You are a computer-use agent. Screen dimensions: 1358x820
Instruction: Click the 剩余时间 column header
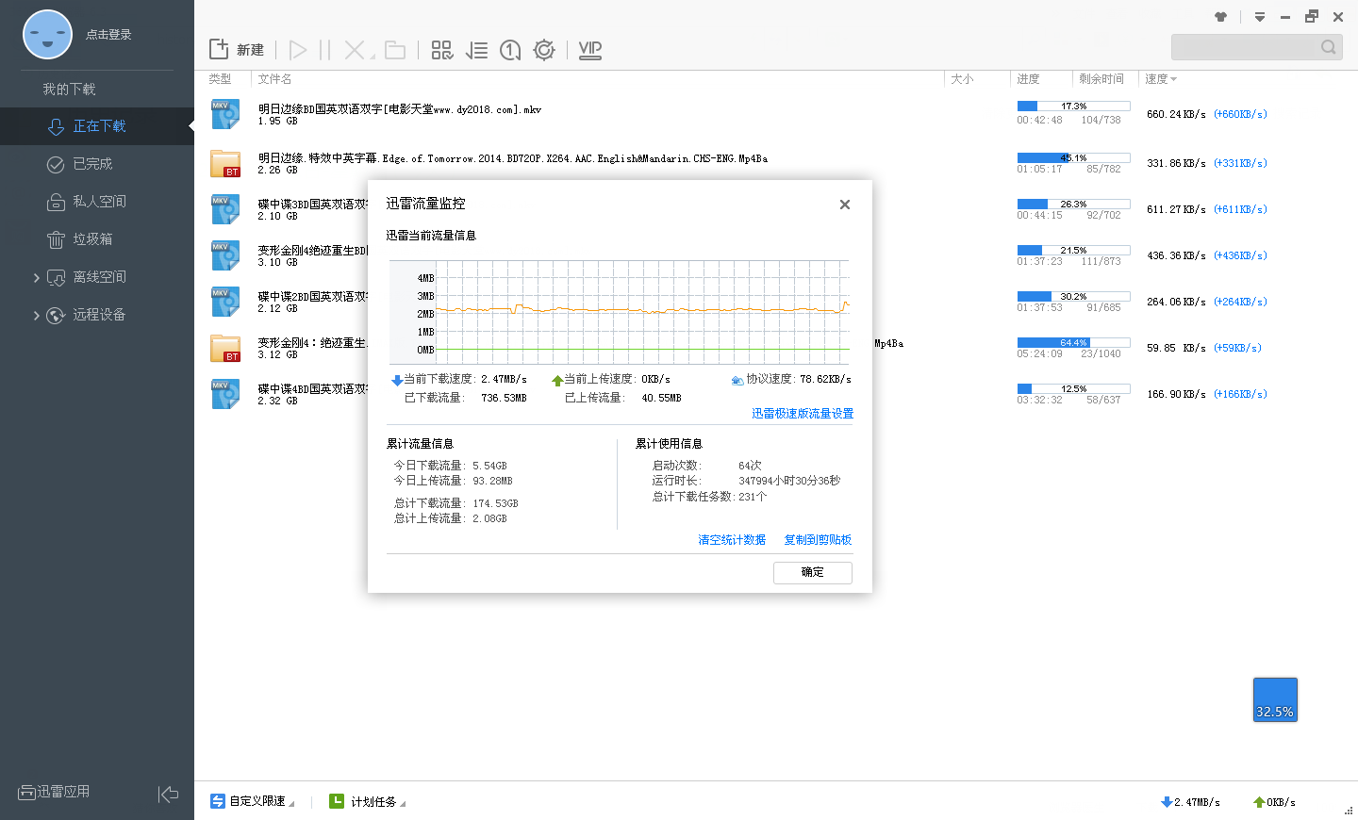tap(1101, 79)
